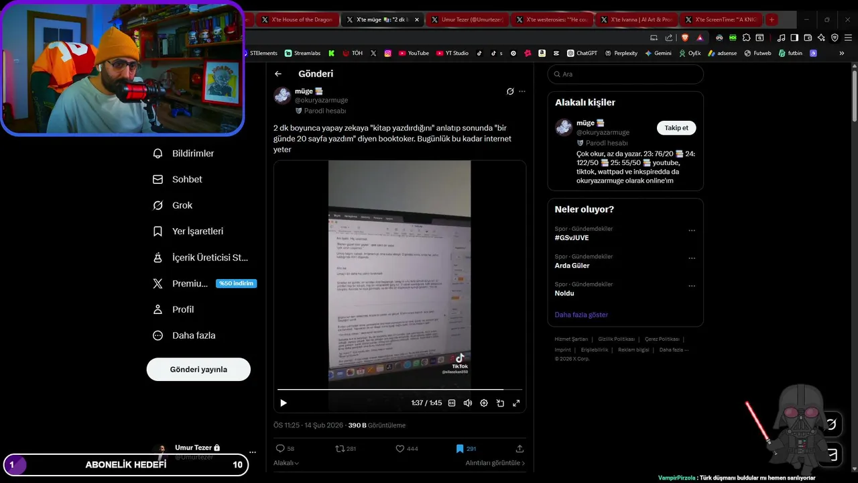The height and width of the screenshot is (483, 858).
Task: Open the Instagram bookmark icon
Action: 387,53
